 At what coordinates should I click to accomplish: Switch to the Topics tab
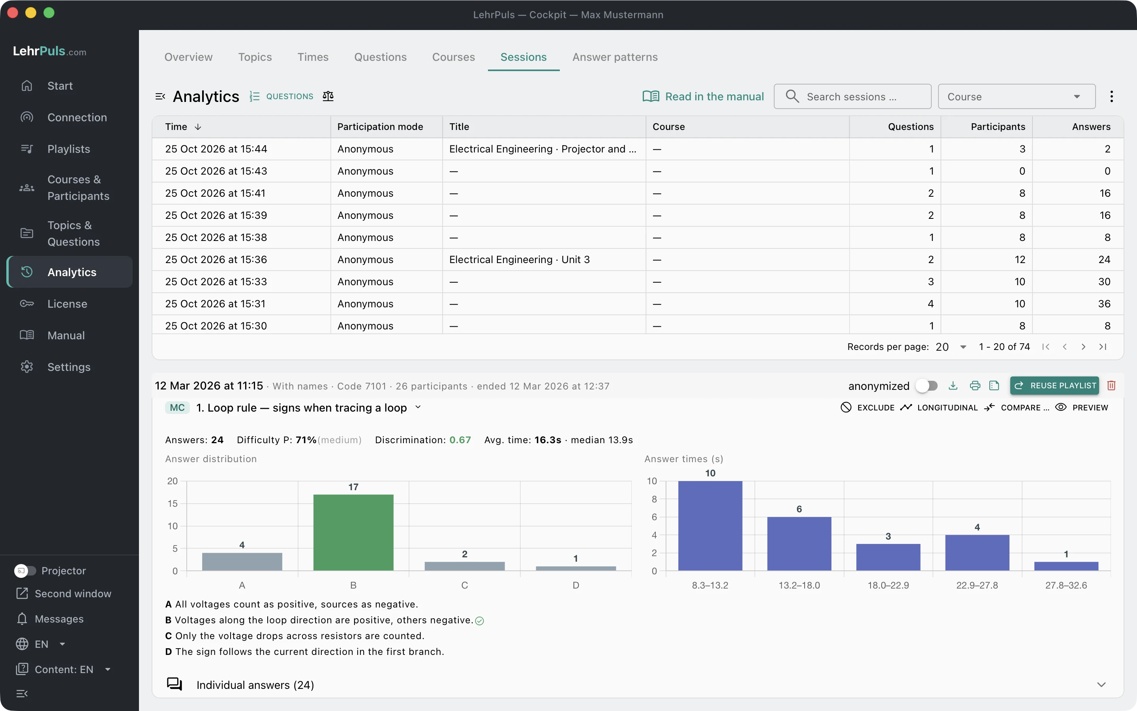(255, 57)
